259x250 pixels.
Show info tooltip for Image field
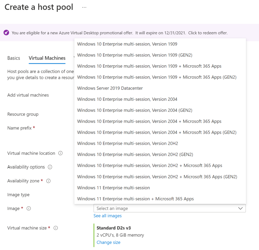tap(29, 209)
